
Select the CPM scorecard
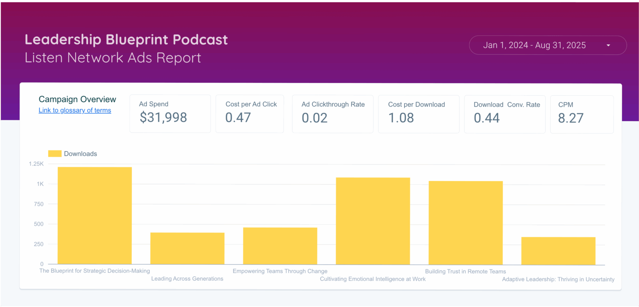pos(582,114)
